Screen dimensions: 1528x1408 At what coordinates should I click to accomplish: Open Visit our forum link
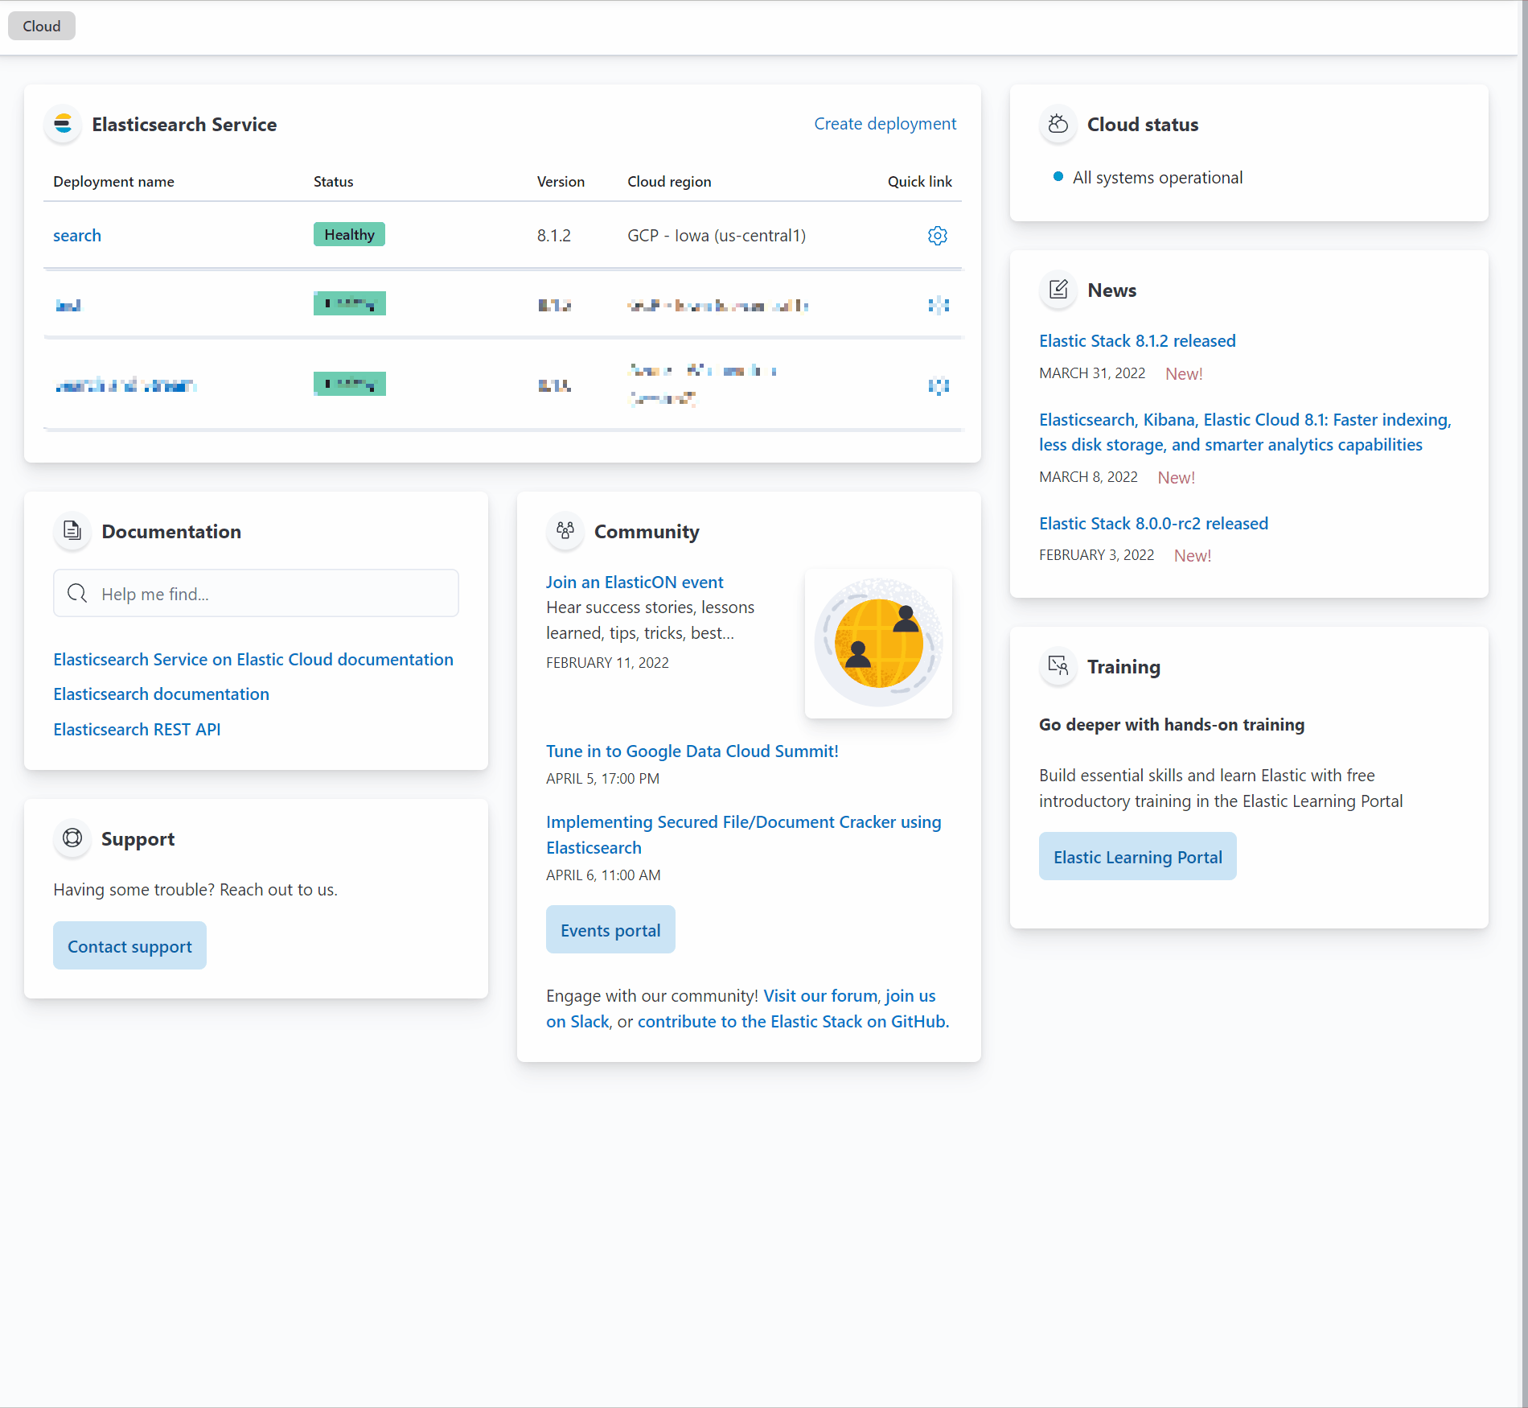coord(820,996)
